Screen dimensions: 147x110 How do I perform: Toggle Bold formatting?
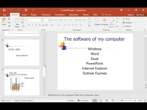(29, 25)
